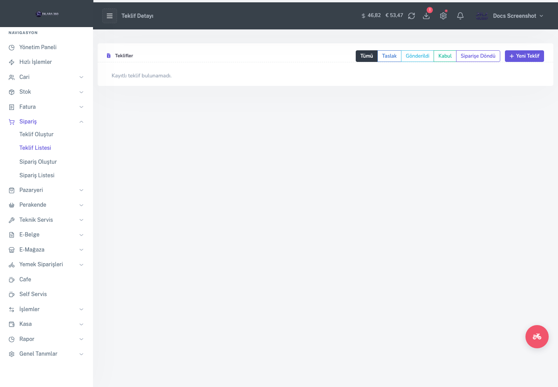Expand the Genel Tanımlar section
The height and width of the screenshot is (387, 558).
coord(46,354)
